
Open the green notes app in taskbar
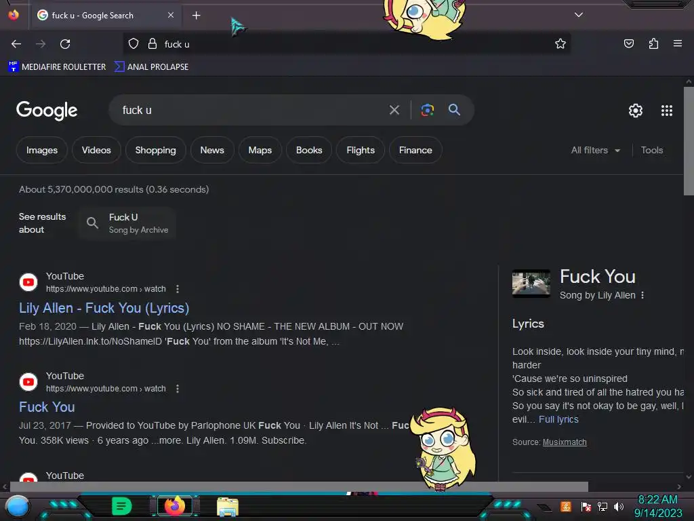122,506
